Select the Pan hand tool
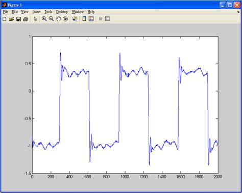The height and width of the screenshot is (193, 242). pyautogui.click(x=58, y=19)
